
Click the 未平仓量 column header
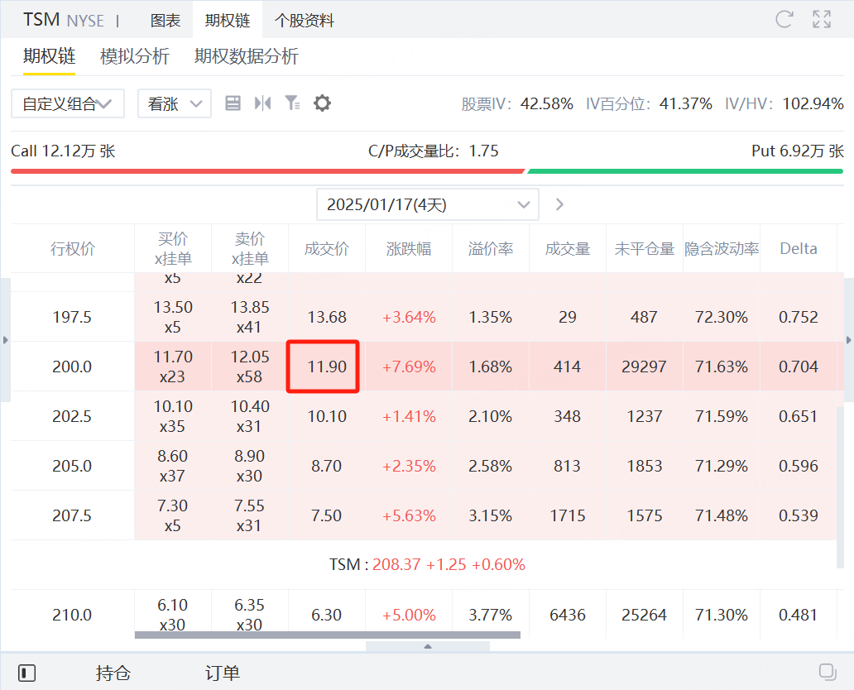click(645, 249)
